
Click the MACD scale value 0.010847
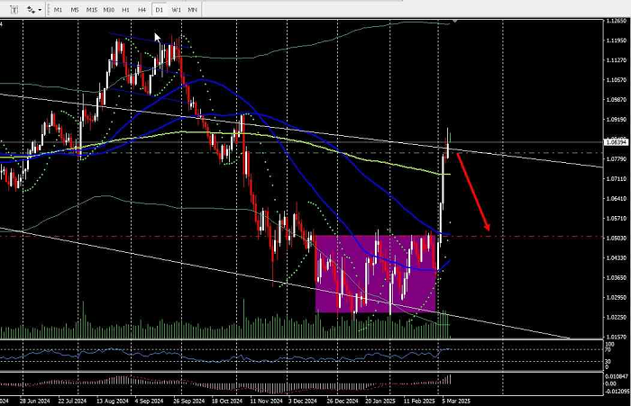click(x=617, y=376)
